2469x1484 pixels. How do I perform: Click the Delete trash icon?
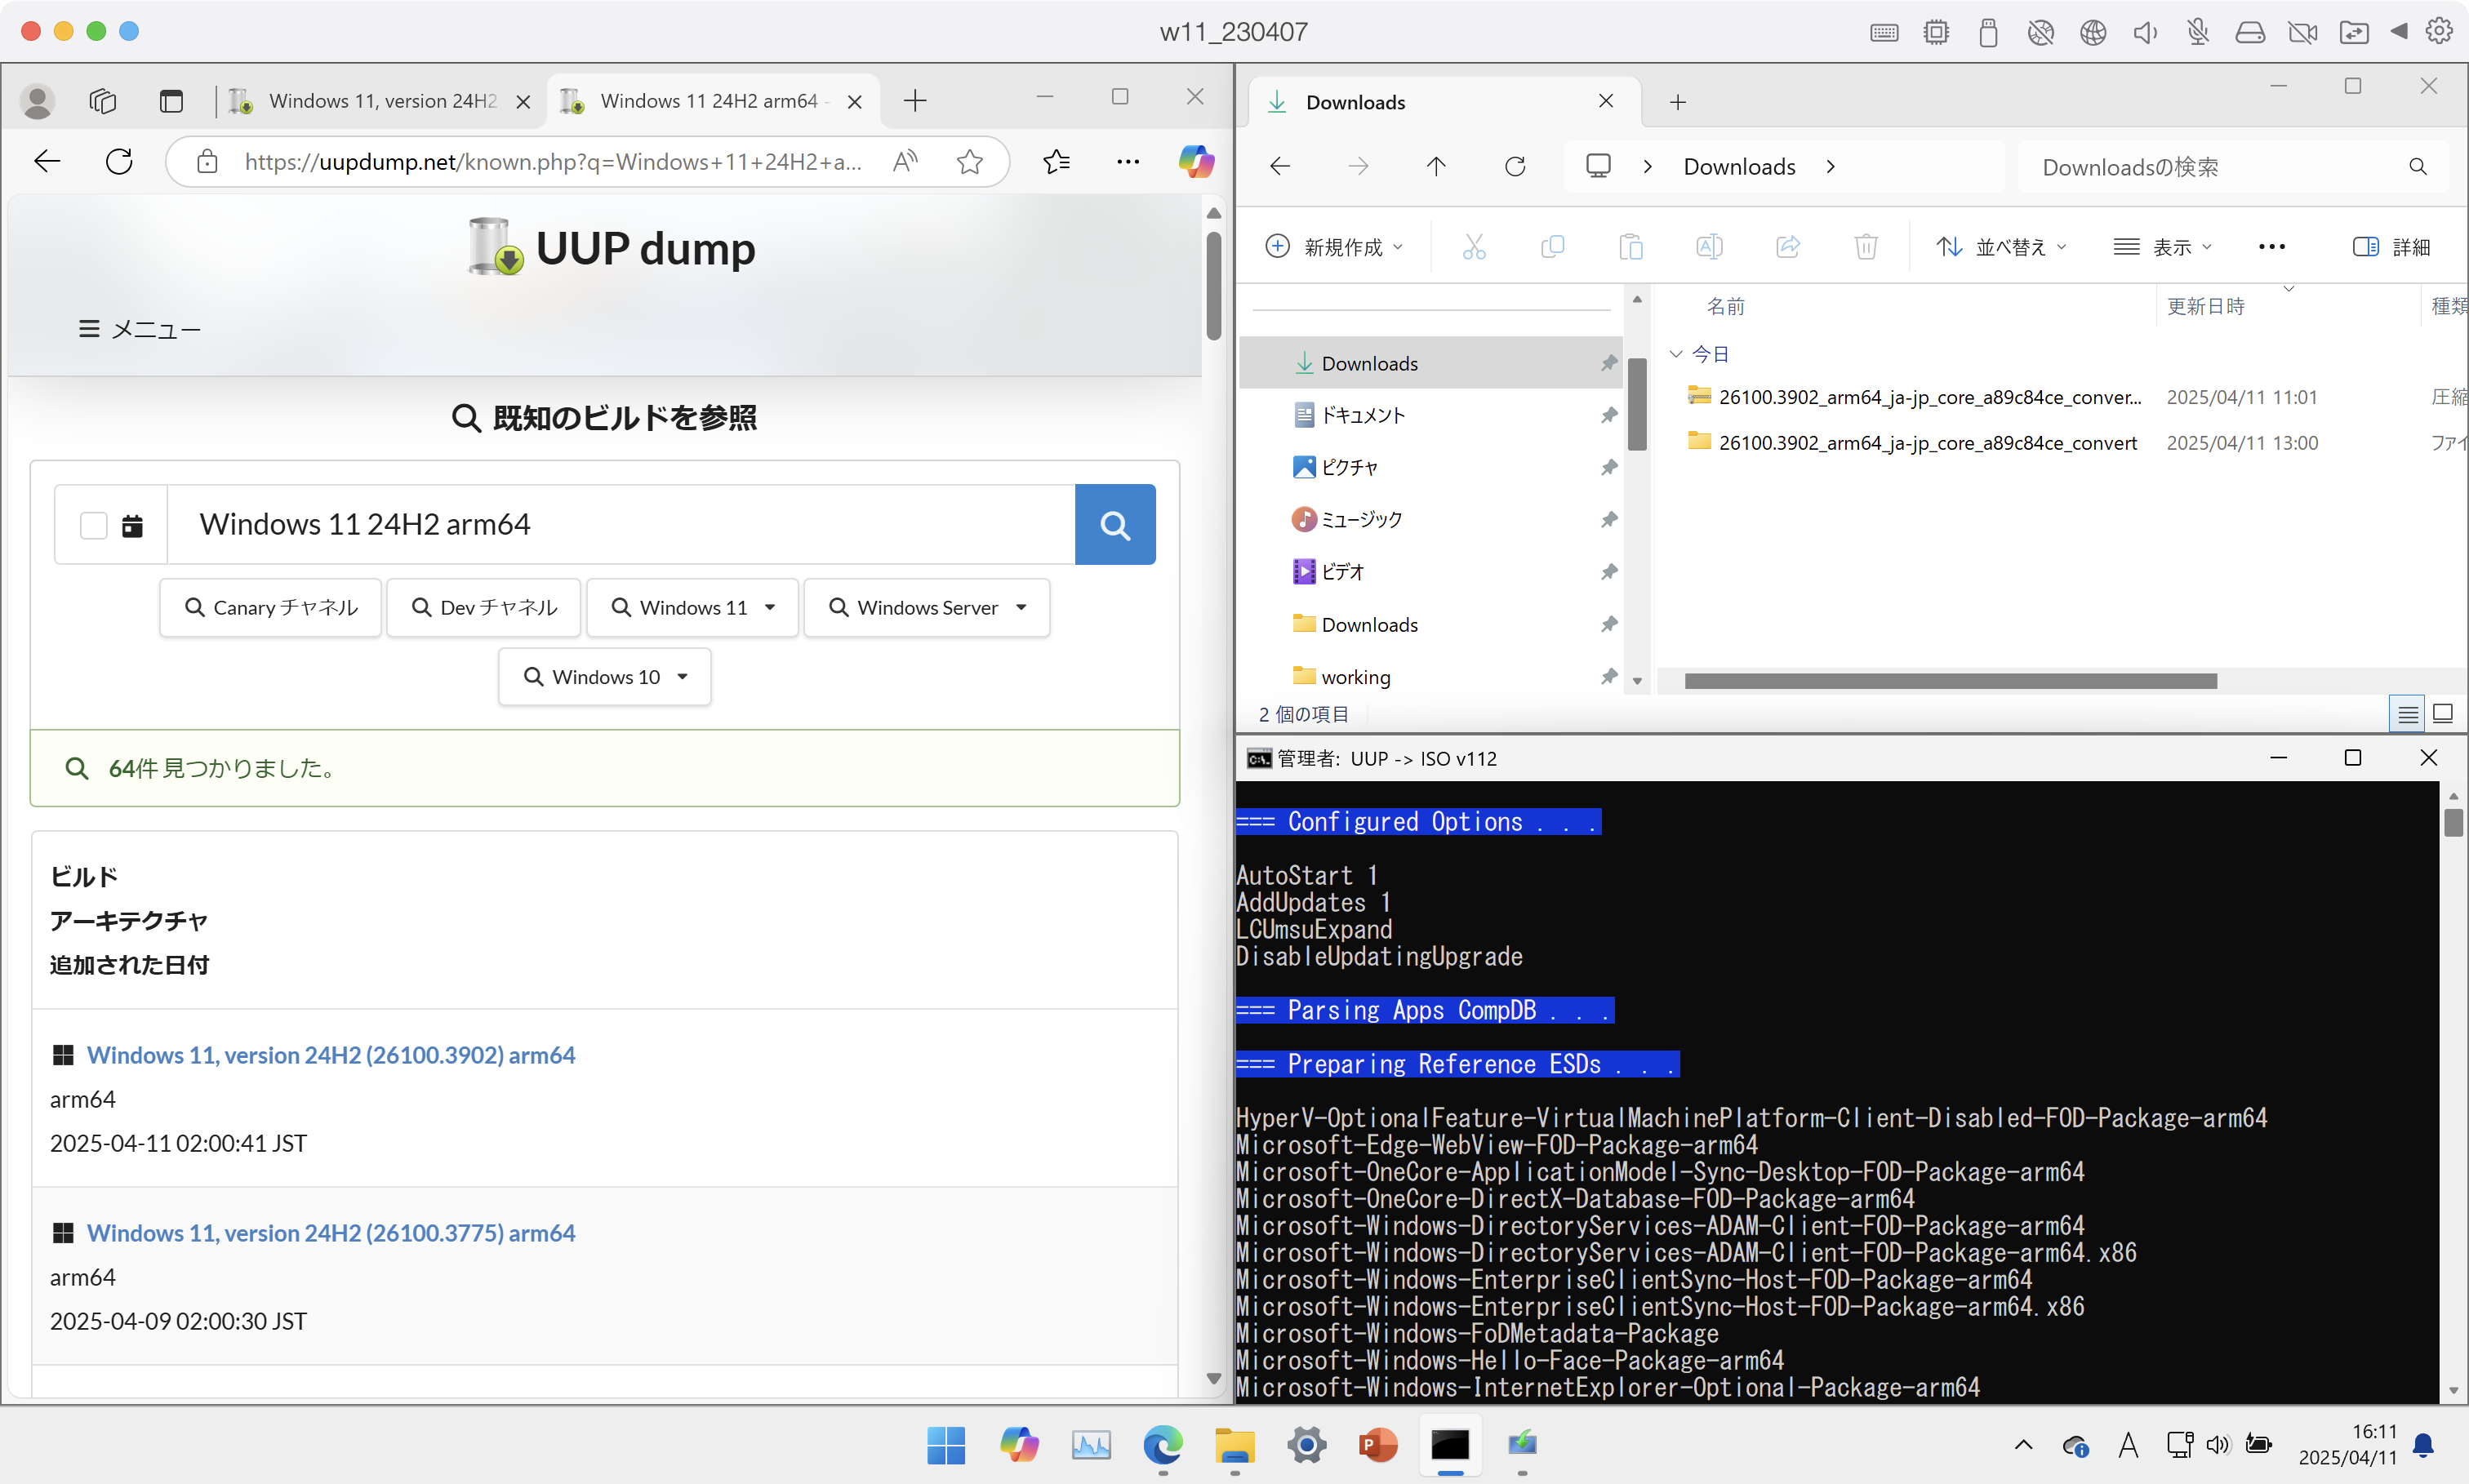click(1866, 246)
